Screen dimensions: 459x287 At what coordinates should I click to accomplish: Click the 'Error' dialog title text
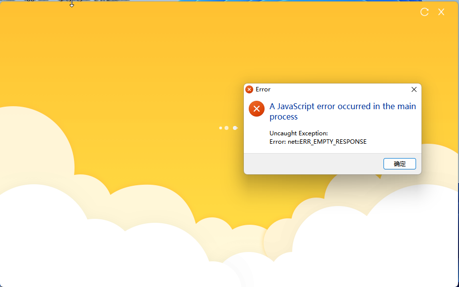[x=263, y=89]
